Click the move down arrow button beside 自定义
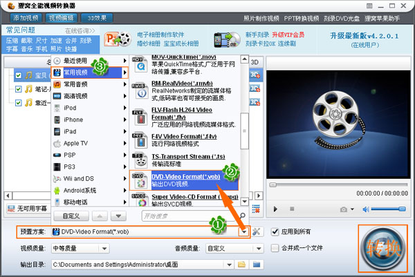Image resolution: width=415 pixels, height=277 pixels. [118, 216]
